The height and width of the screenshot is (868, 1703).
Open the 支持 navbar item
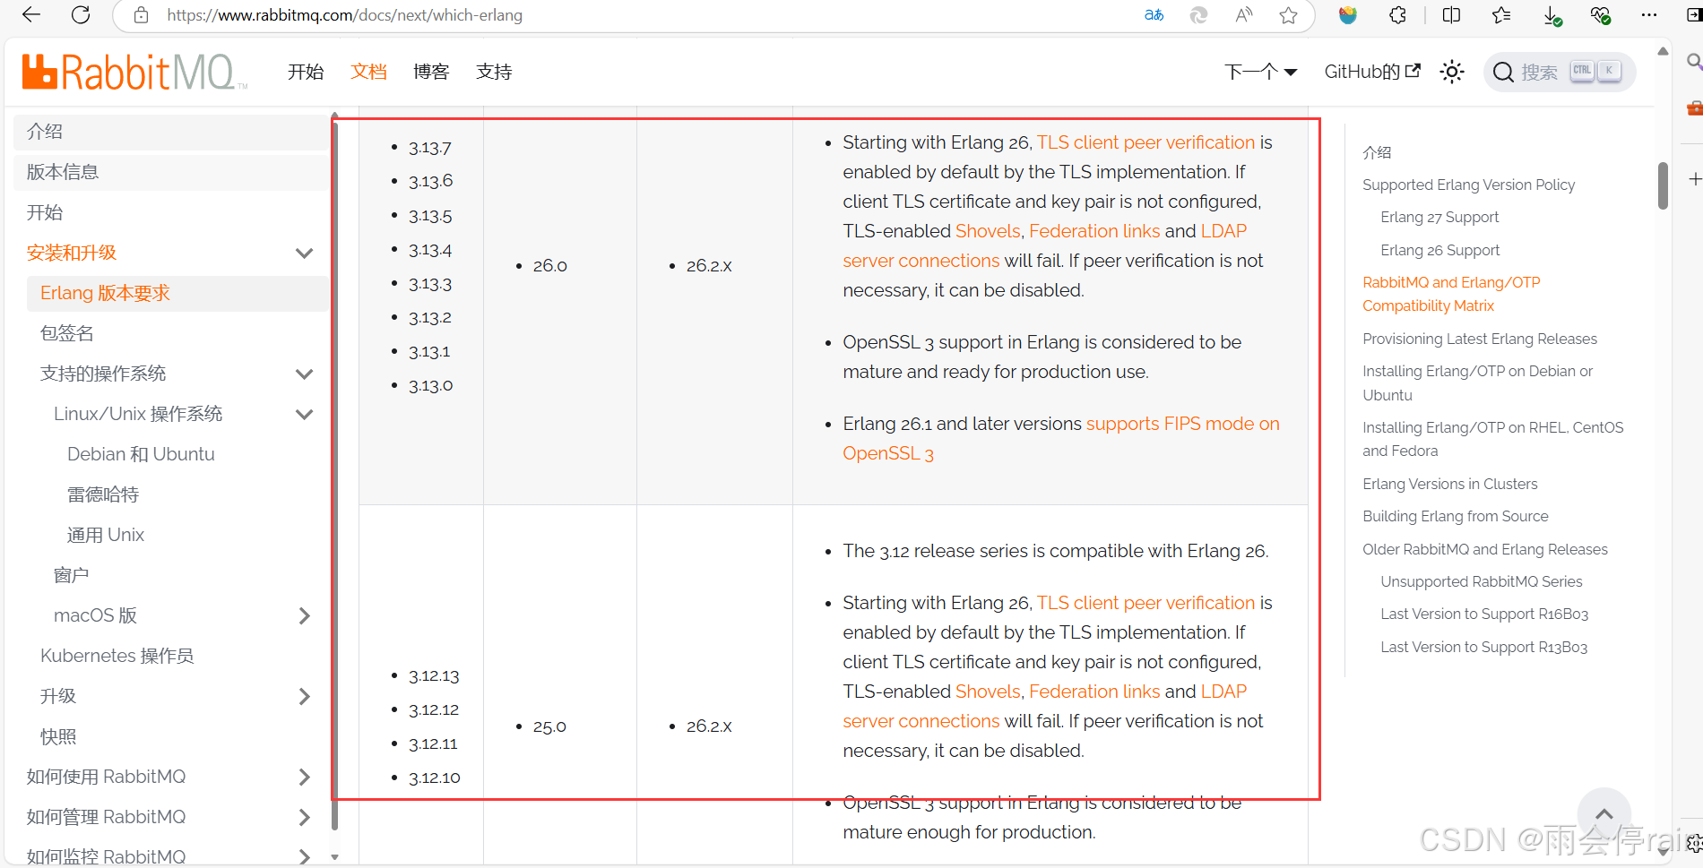point(494,72)
